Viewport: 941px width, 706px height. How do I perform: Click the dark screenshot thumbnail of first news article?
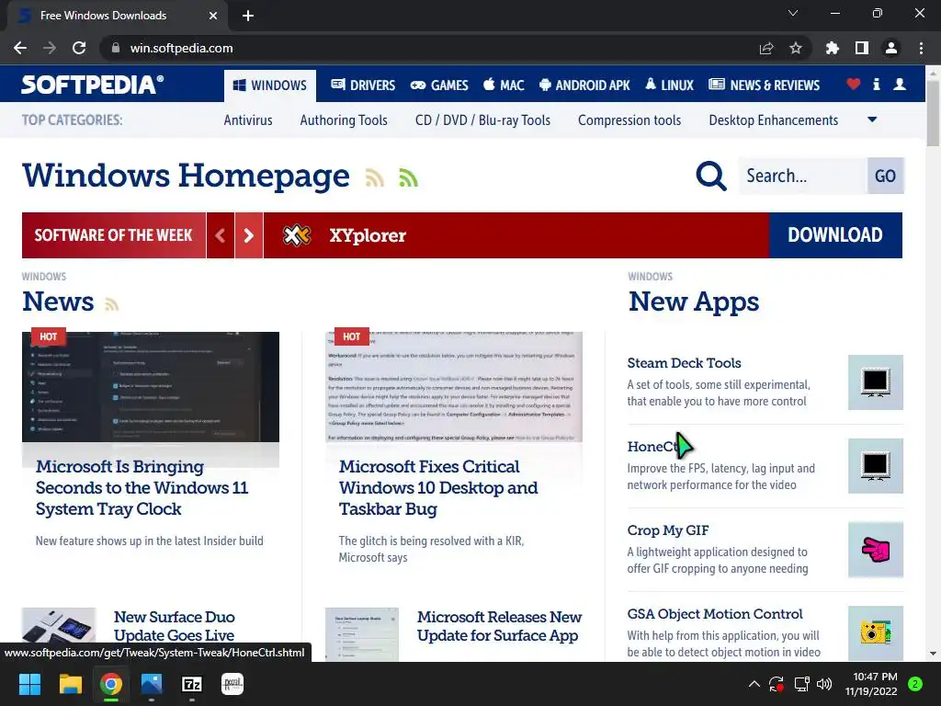(x=151, y=387)
